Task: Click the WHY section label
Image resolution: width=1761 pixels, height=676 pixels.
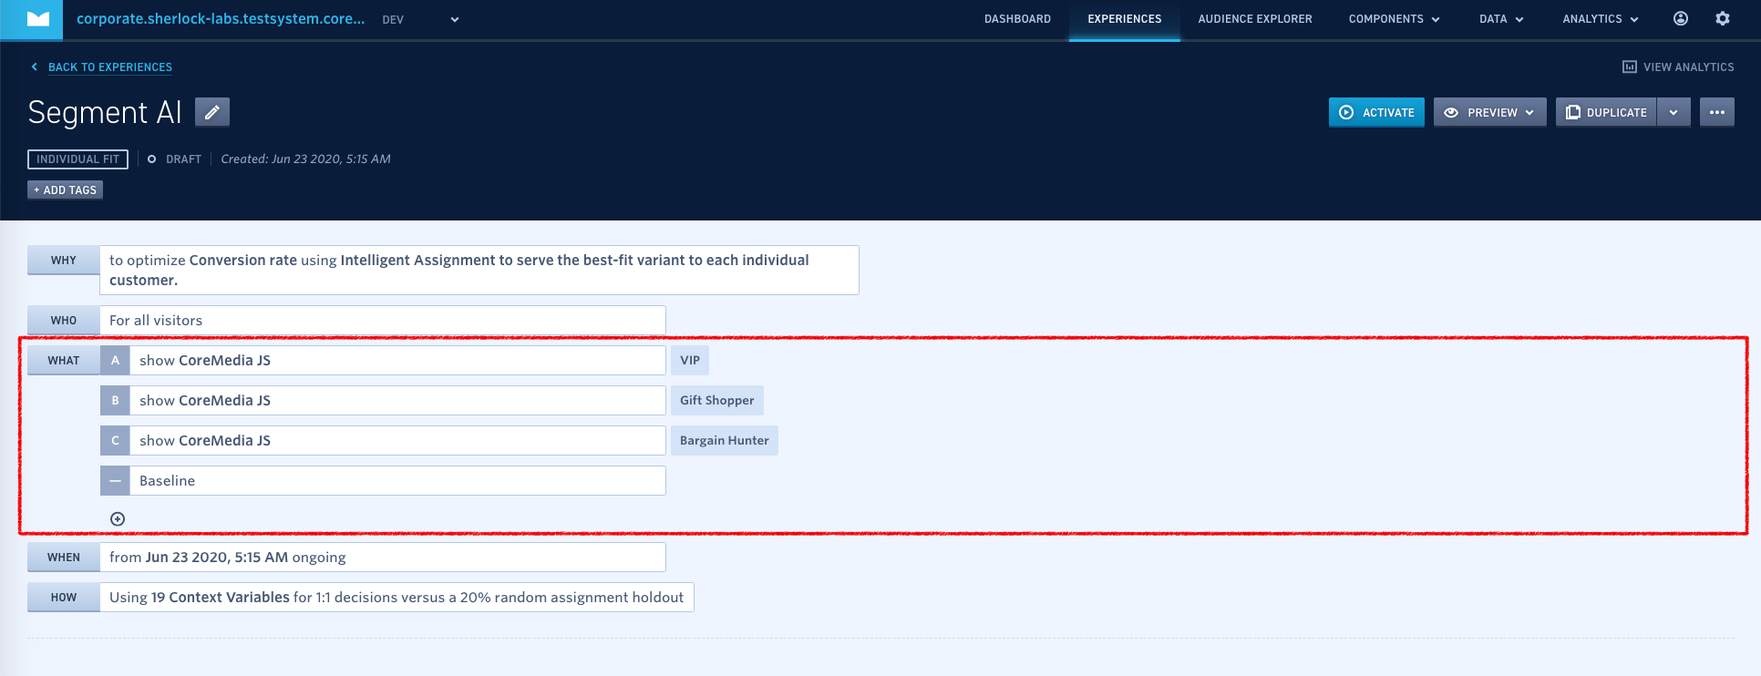Action: pos(64,260)
